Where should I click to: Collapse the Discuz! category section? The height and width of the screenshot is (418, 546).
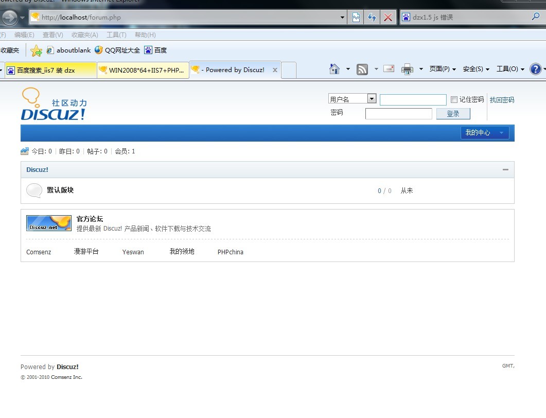[505, 170]
